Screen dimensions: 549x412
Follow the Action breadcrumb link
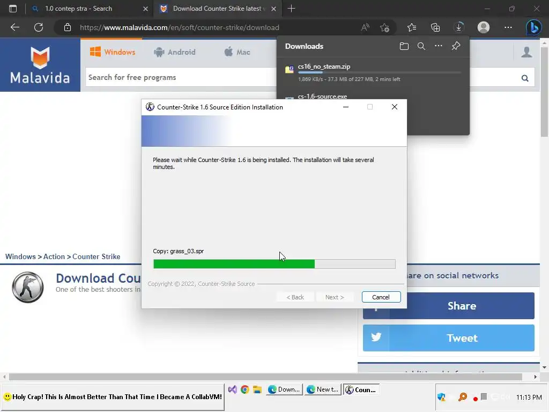(x=54, y=256)
